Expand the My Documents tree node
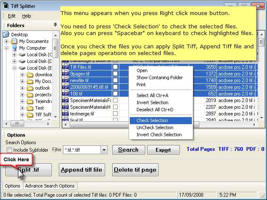Viewport: 267px width, 200px height. (7, 41)
